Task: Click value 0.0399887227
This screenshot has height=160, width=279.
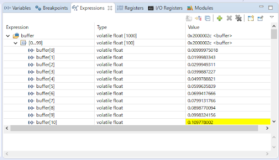Action: coord(201,72)
